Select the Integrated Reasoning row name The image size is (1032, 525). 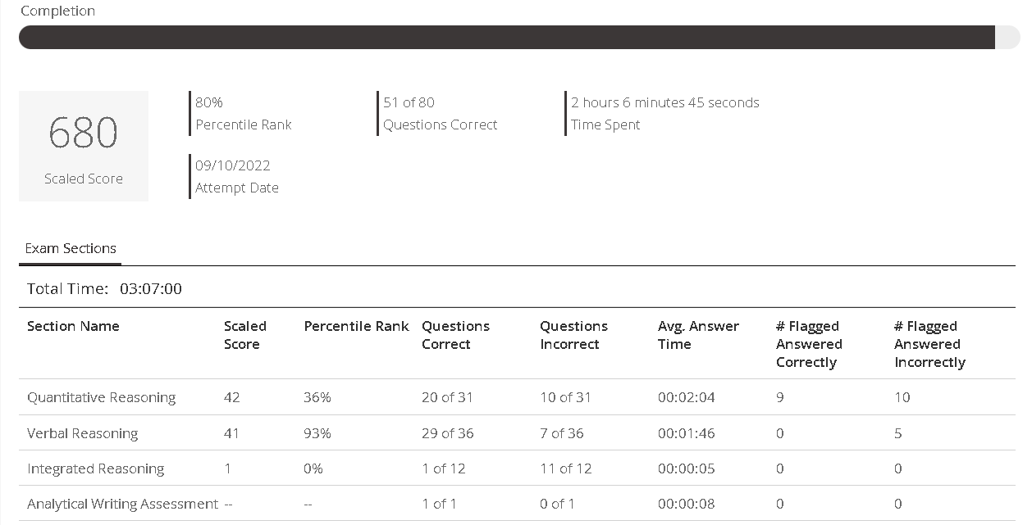point(95,468)
